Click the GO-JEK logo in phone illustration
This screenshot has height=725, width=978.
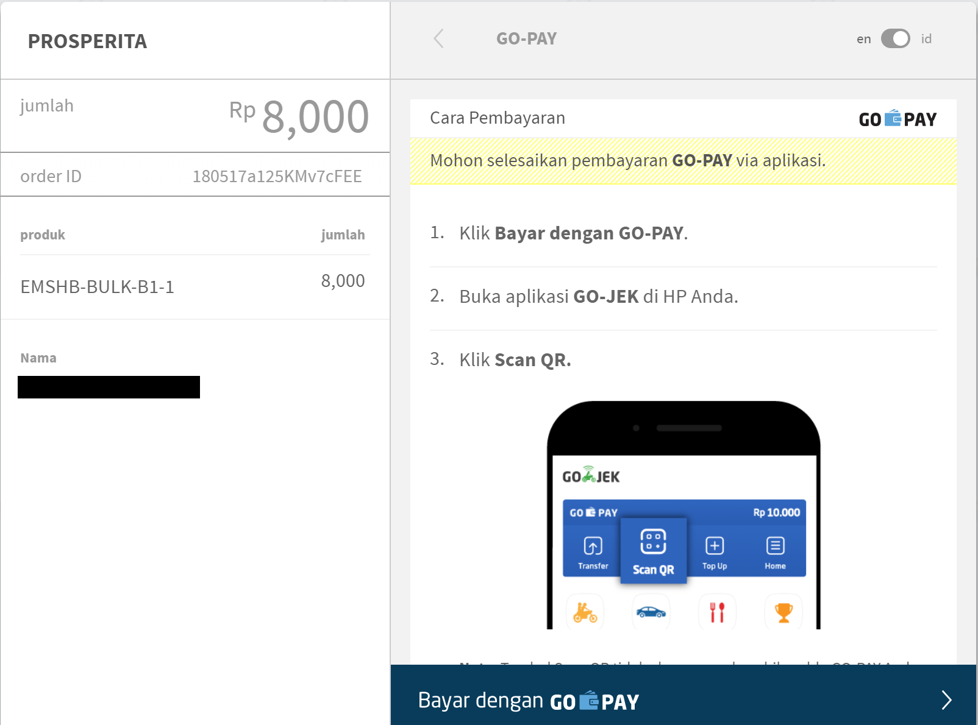591,475
